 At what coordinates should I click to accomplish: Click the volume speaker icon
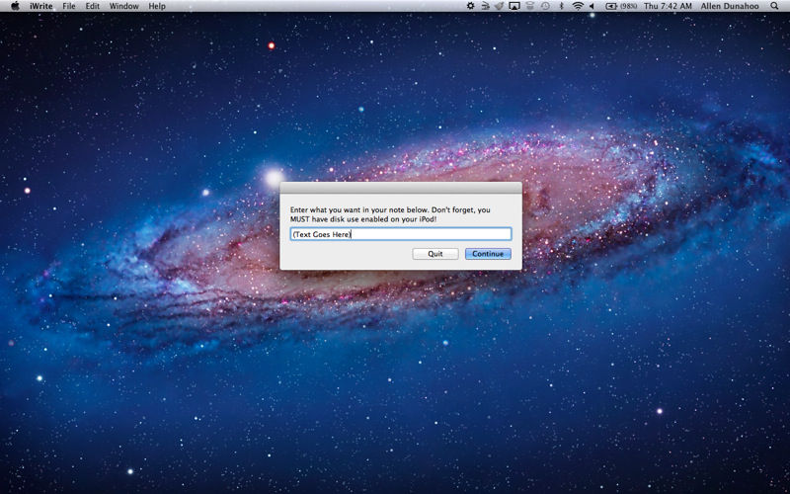592,6
